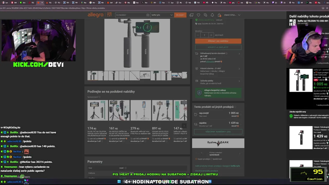Click the zobrazit link near Záruka nejnižší ceny

[x=219, y=20]
